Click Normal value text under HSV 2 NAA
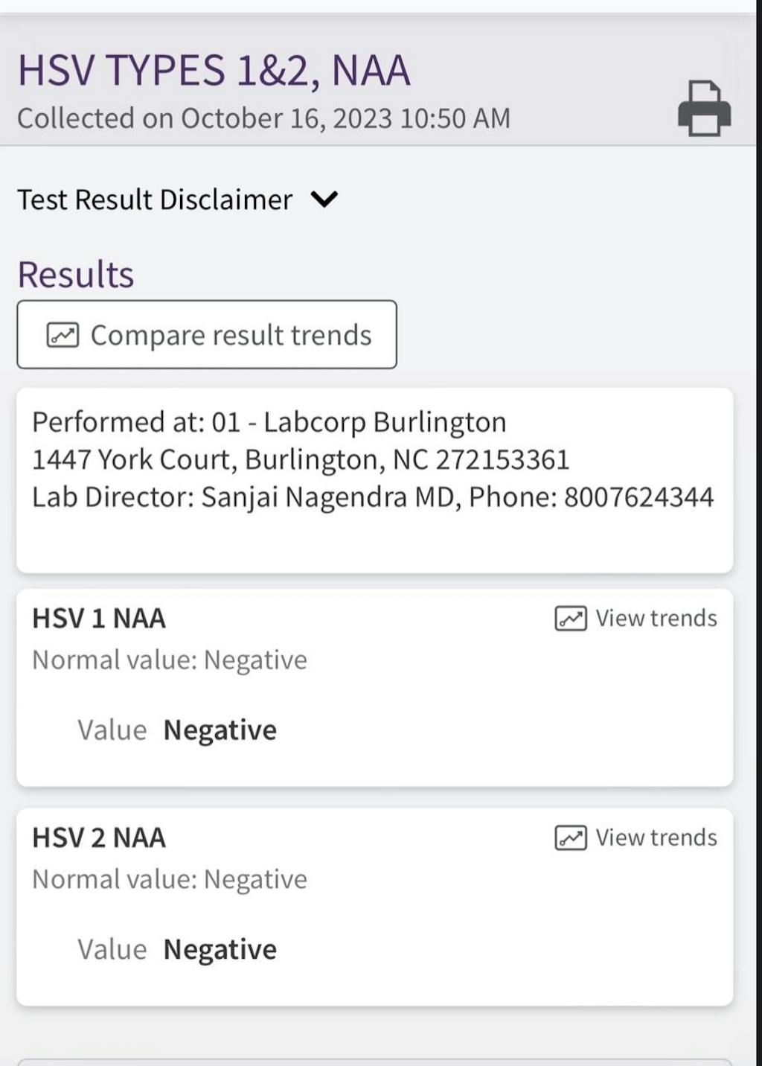 [170, 879]
